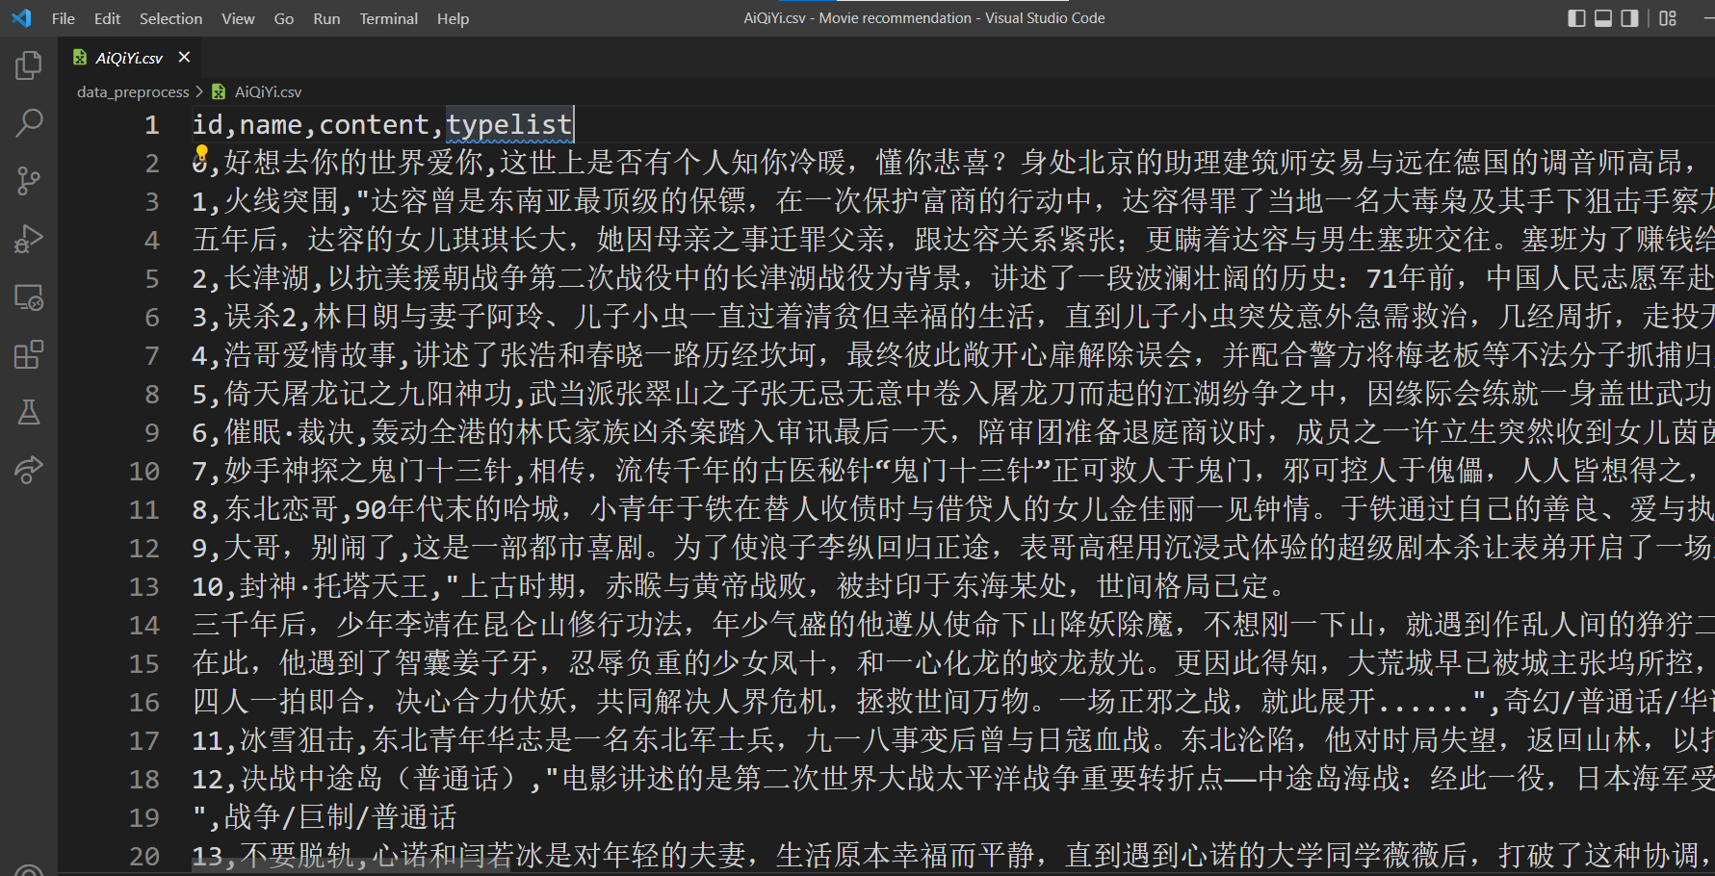1715x876 pixels.
Task: Open the Help menu
Action: (453, 18)
